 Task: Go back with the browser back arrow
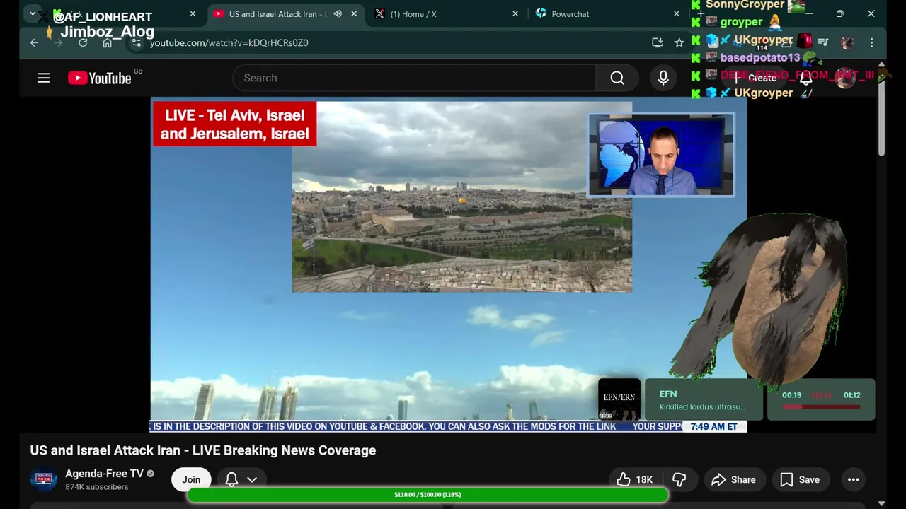tap(34, 42)
